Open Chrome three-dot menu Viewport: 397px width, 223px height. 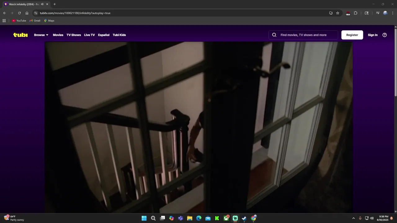pyautogui.click(x=393, y=13)
